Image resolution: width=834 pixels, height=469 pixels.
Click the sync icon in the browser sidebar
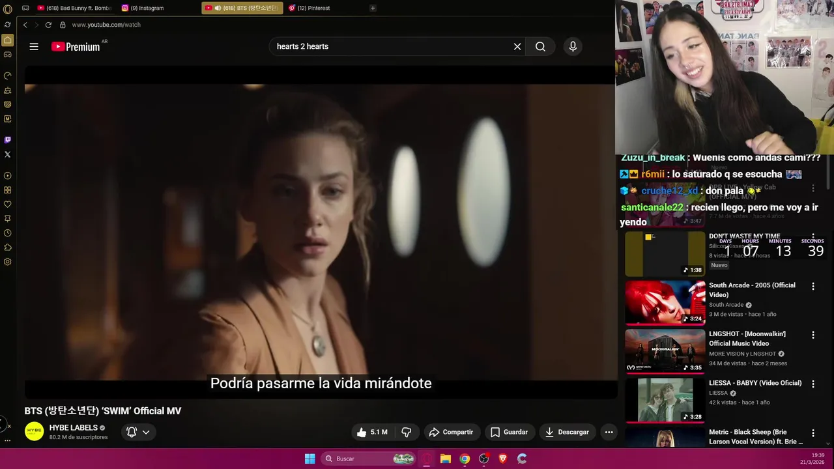click(7, 25)
